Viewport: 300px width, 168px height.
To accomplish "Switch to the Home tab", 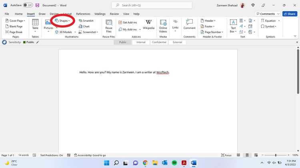I will tap(18, 14).
